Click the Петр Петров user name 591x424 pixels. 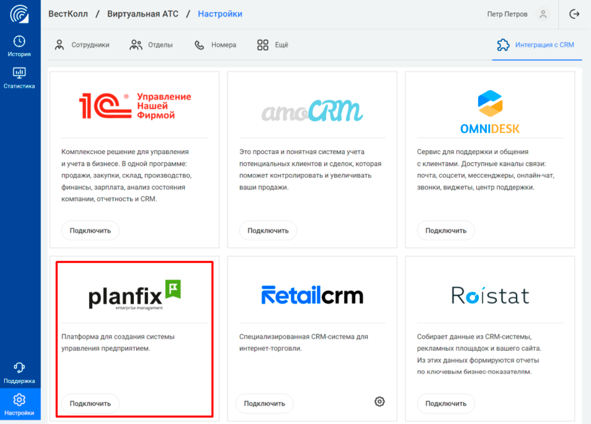(x=507, y=14)
